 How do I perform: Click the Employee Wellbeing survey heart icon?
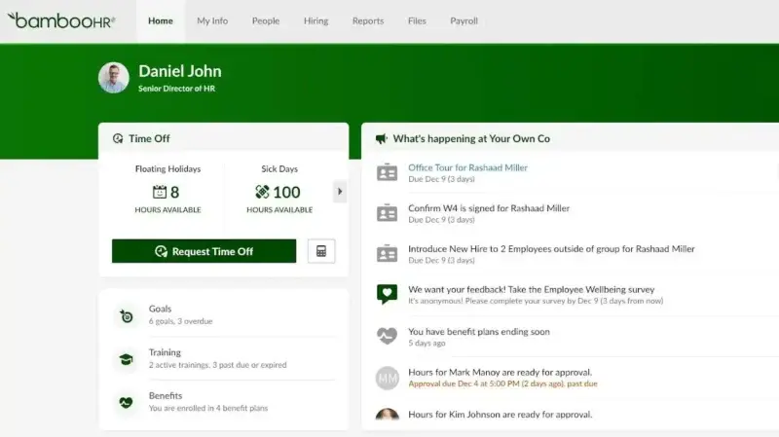(x=387, y=294)
